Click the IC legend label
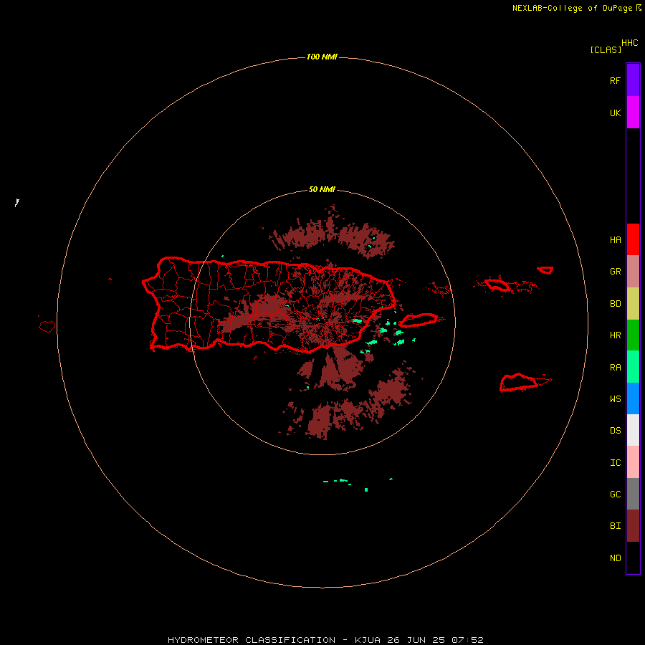Image resolution: width=645 pixels, height=645 pixels. click(615, 463)
